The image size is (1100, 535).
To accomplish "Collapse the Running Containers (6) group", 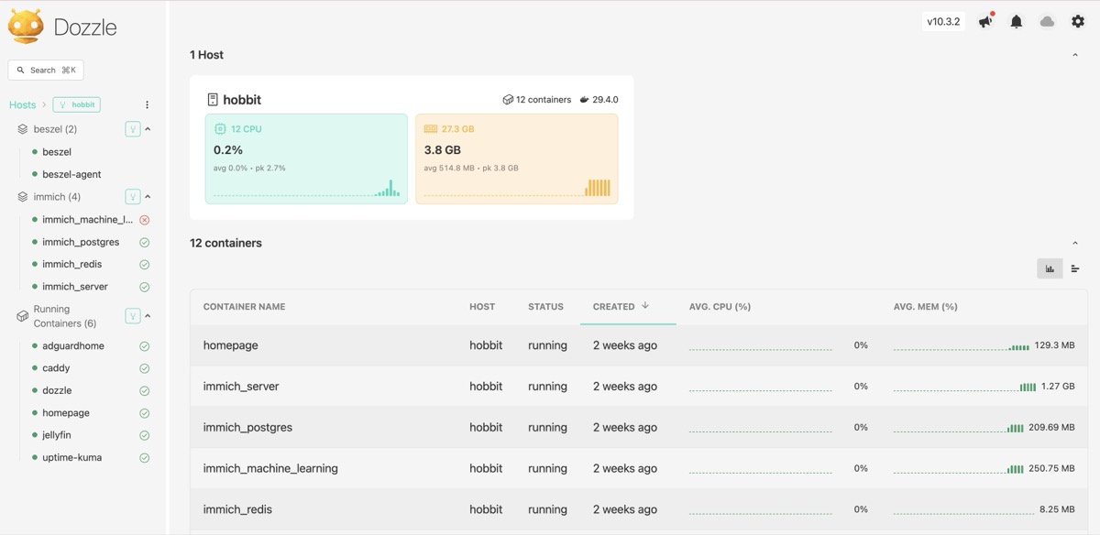I will pos(148,316).
